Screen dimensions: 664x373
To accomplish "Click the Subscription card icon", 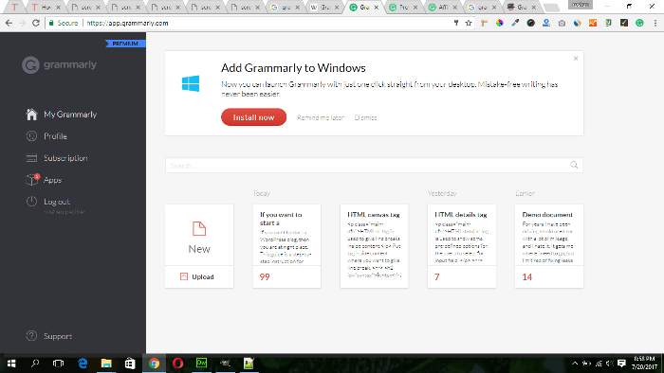I will tap(31, 158).
